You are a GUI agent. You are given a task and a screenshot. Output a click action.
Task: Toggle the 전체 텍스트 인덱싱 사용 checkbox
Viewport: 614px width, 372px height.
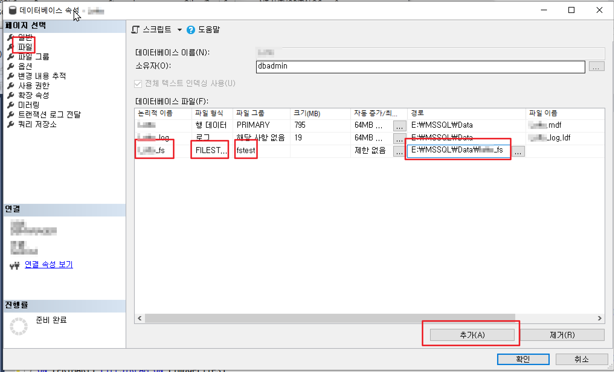[x=138, y=84]
